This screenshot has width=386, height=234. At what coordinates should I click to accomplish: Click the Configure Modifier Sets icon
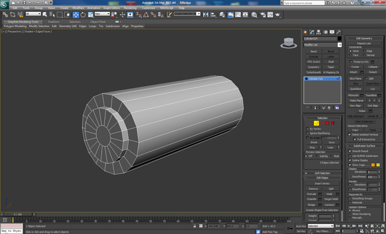click(337, 108)
